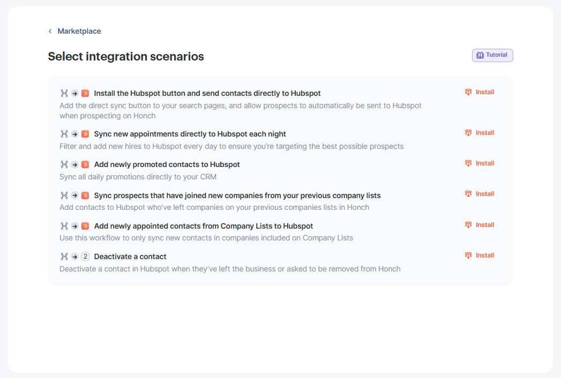Screen dimensions: 561x378
Task: Click the 'Select integration scenarios' heading
Action: pos(126,56)
